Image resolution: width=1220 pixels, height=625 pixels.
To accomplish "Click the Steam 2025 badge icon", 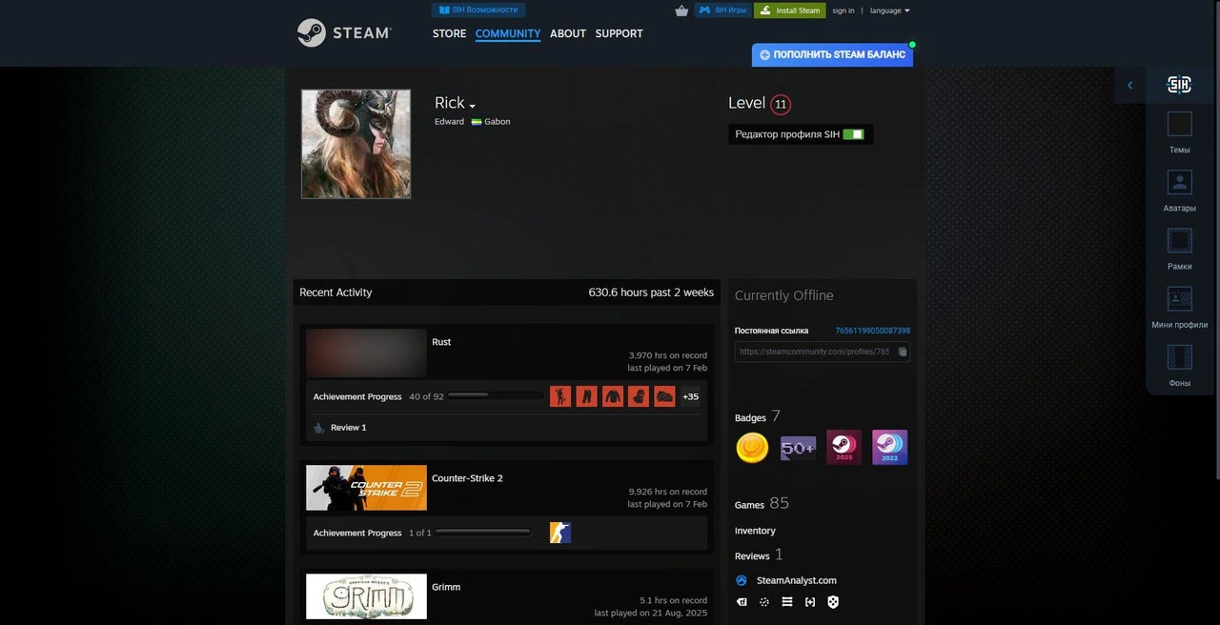I will coord(844,447).
